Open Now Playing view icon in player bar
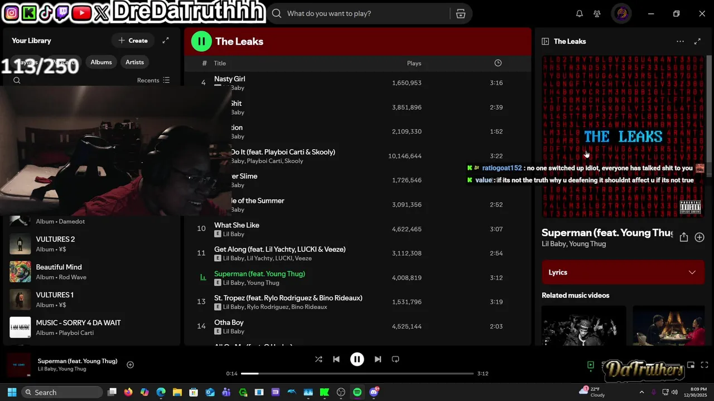This screenshot has height=401, width=714. (x=591, y=365)
